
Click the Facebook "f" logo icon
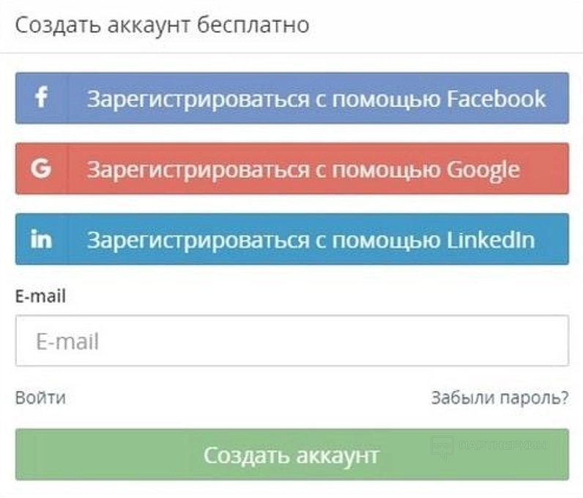click(41, 97)
